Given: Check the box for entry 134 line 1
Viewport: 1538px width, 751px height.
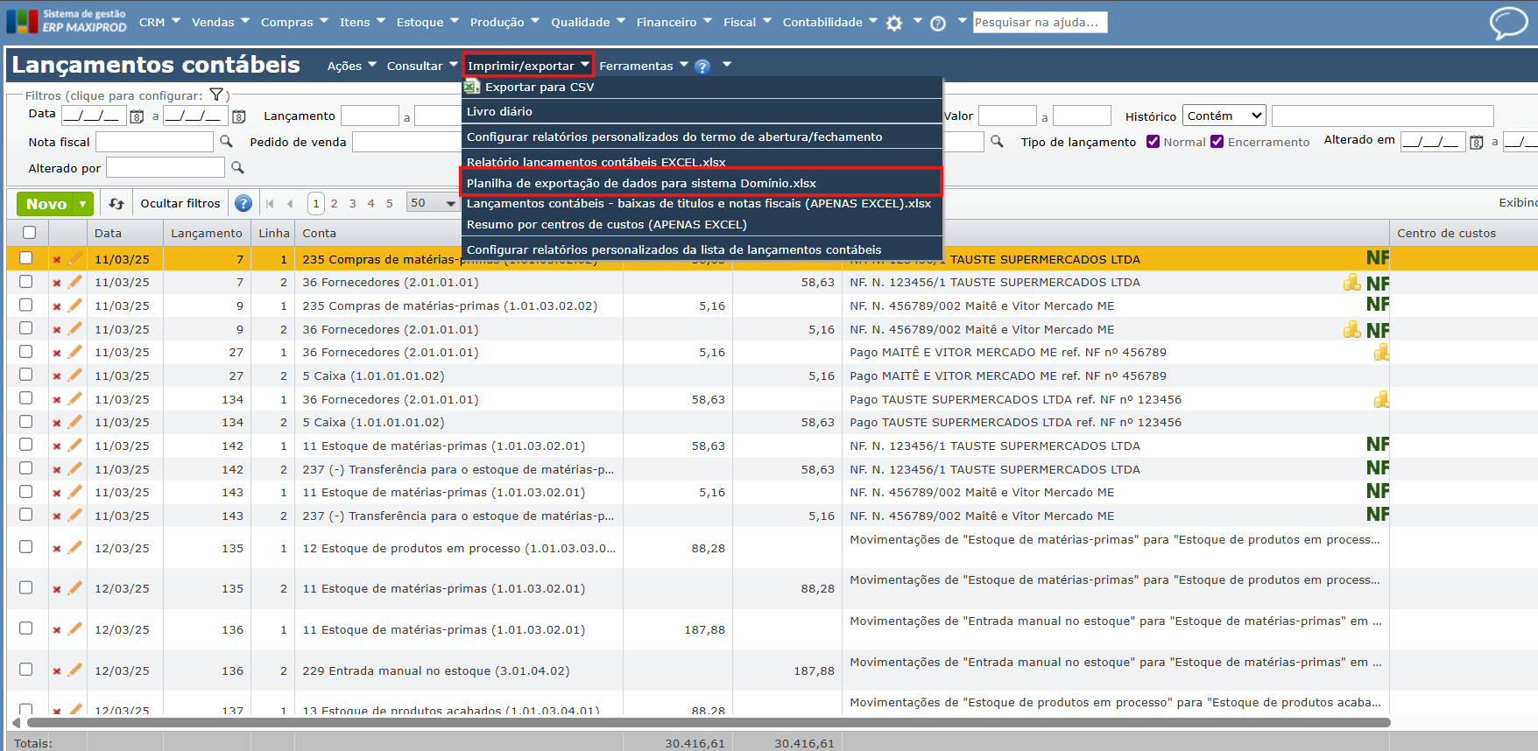Looking at the screenshot, I should 25,398.
